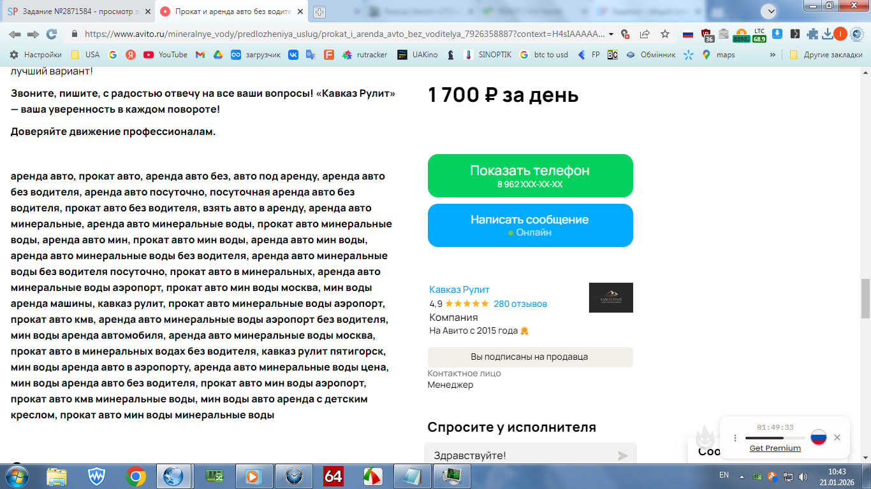The width and height of the screenshot is (871, 489).
Task: Open the Yandex bookmark icon
Action: (130, 55)
